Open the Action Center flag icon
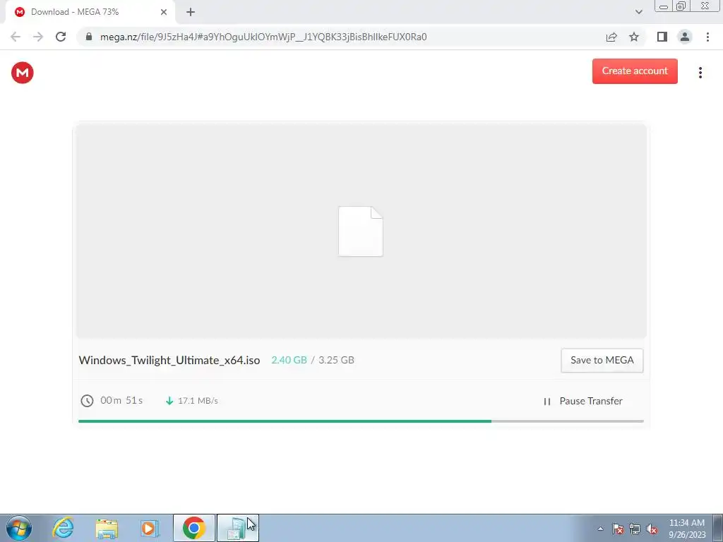723x542 pixels. pos(618,529)
